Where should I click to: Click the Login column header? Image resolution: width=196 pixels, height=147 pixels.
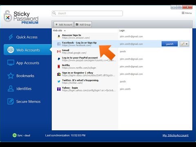pos(122,31)
